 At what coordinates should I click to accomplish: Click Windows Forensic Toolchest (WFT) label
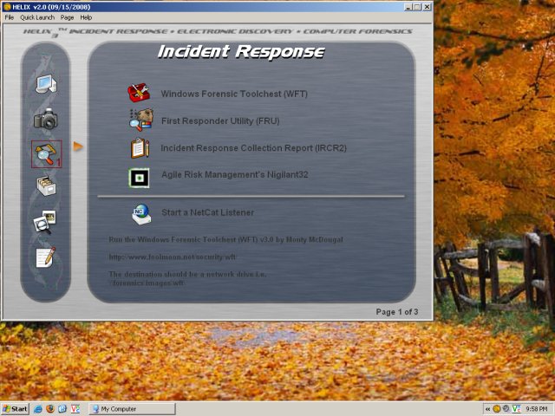pyautogui.click(x=234, y=94)
